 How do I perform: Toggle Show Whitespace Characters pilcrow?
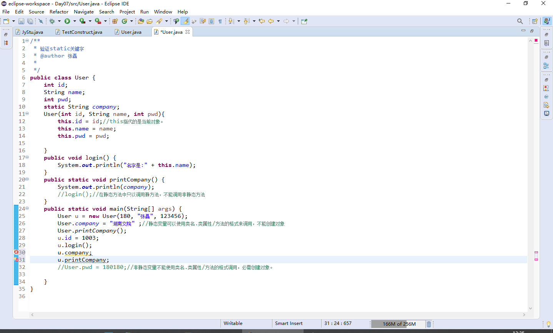click(220, 21)
